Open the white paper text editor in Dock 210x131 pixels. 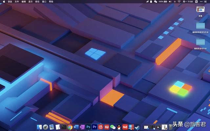point(58,127)
